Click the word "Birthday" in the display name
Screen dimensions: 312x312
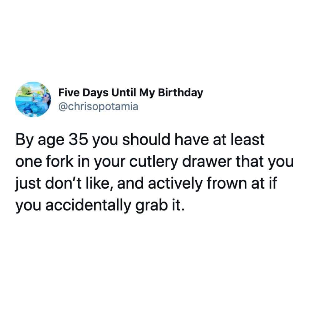click(x=180, y=93)
